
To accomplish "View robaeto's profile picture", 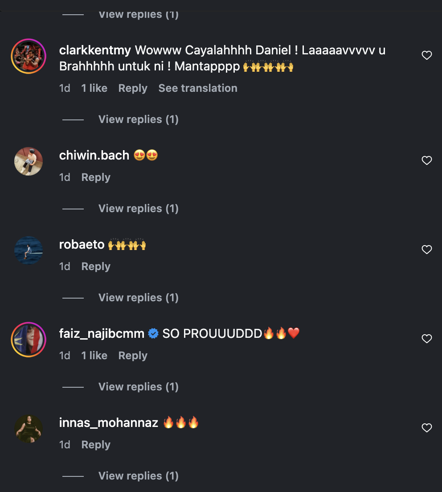I will 29,250.
